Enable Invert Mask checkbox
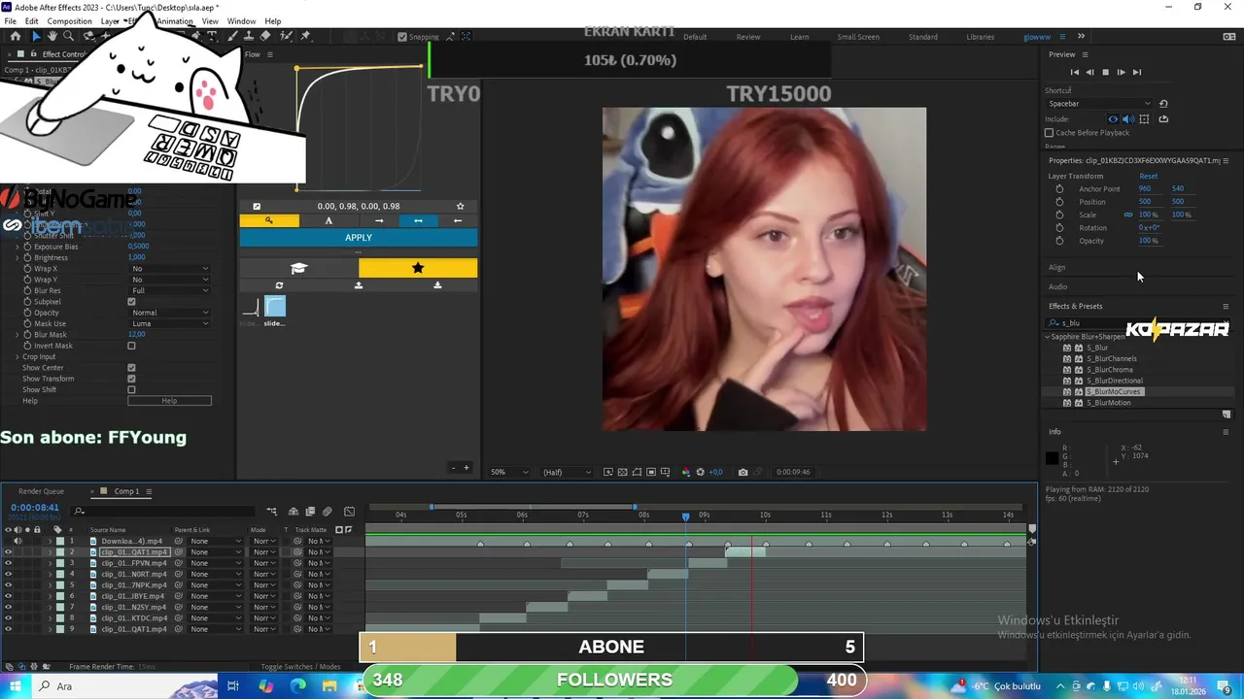The height and width of the screenshot is (699, 1244). pyautogui.click(x=131, y=346)
